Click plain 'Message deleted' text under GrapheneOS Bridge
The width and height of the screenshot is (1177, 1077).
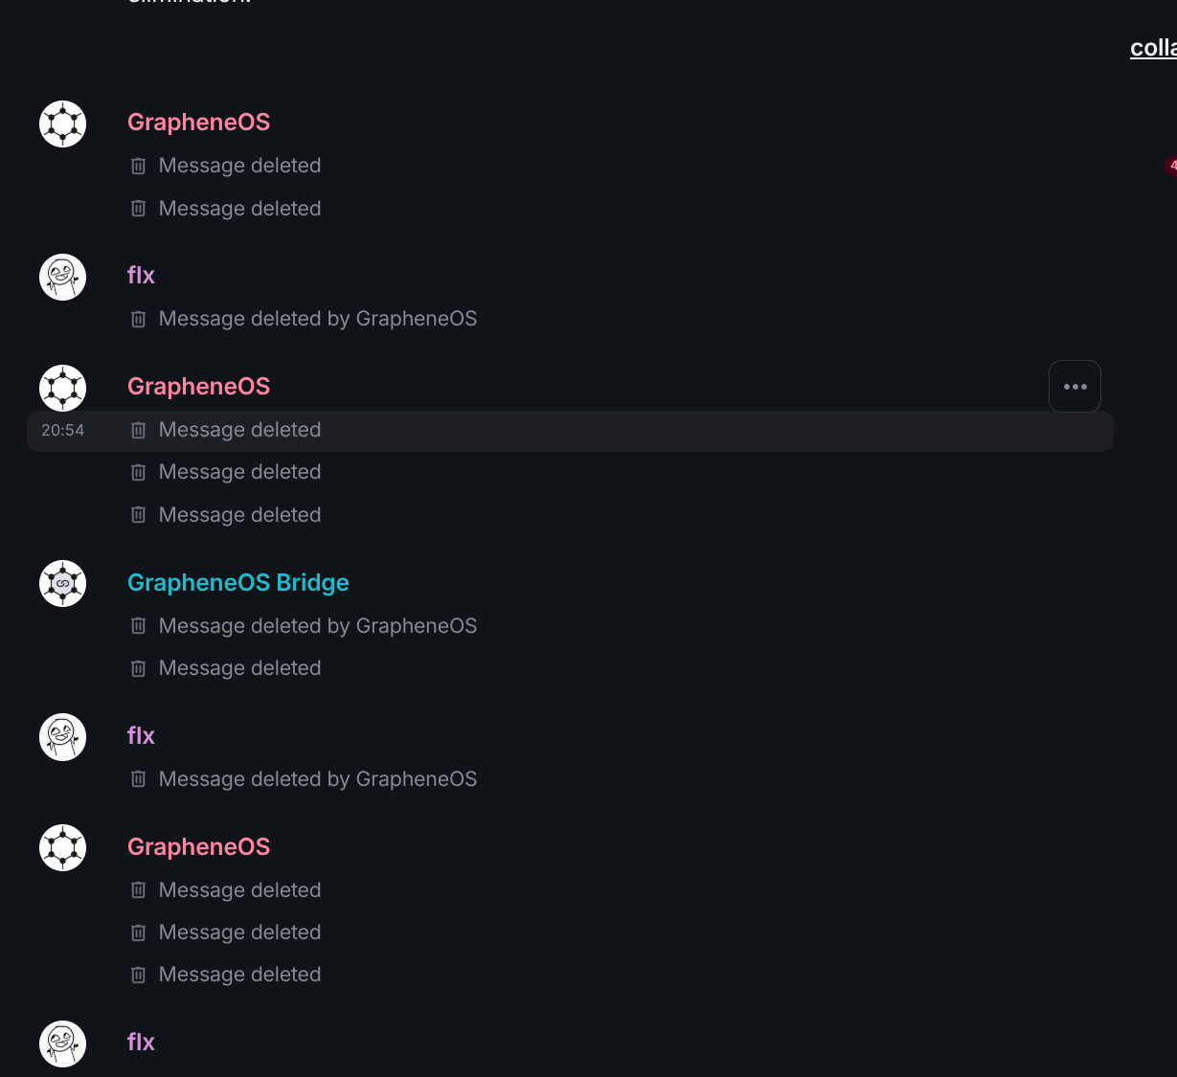coord(239,668)
